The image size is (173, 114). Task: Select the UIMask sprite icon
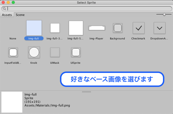(55, 52)
